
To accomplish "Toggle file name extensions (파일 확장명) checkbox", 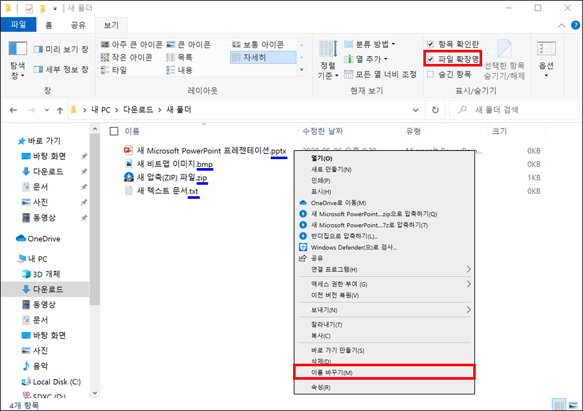I will (430, 59).
